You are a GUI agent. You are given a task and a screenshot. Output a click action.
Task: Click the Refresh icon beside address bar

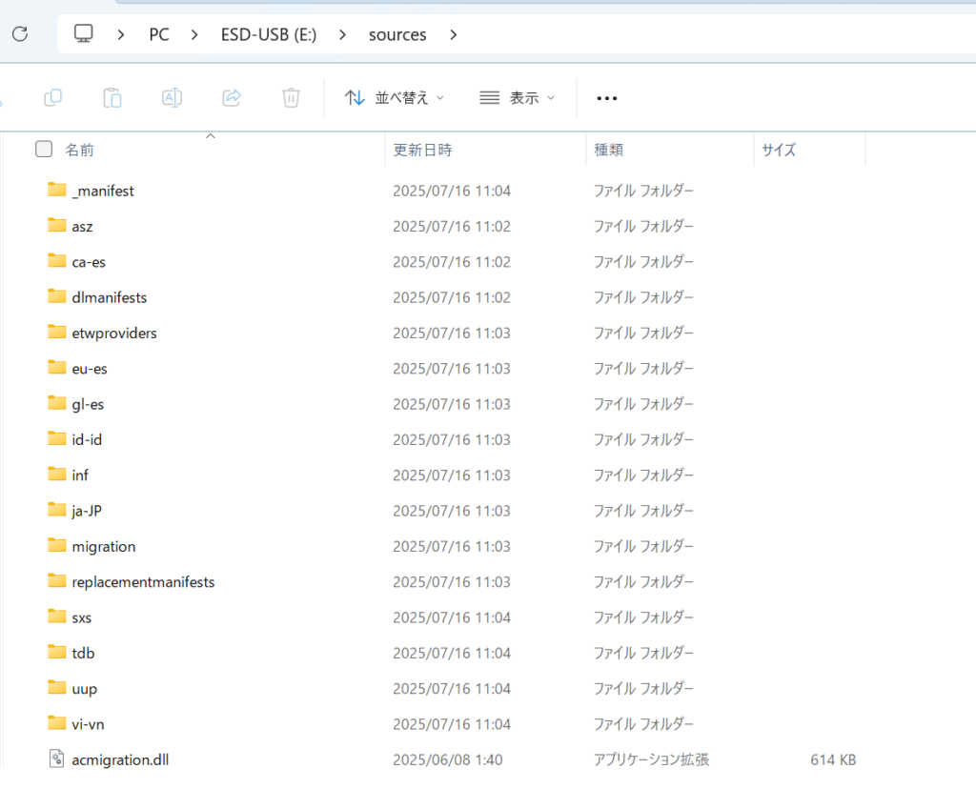coord(20,34)
